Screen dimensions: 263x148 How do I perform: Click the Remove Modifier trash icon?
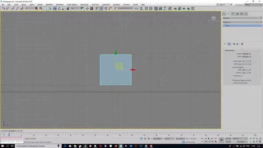coord(238,44)
